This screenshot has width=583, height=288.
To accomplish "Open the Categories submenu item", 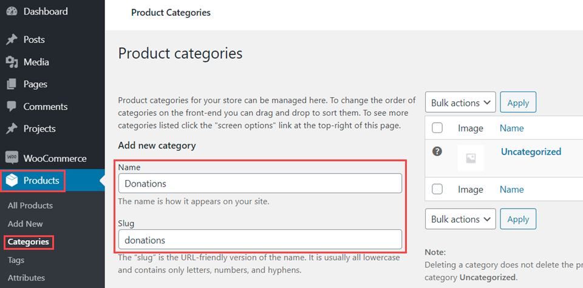I will [x=29, y=242].
